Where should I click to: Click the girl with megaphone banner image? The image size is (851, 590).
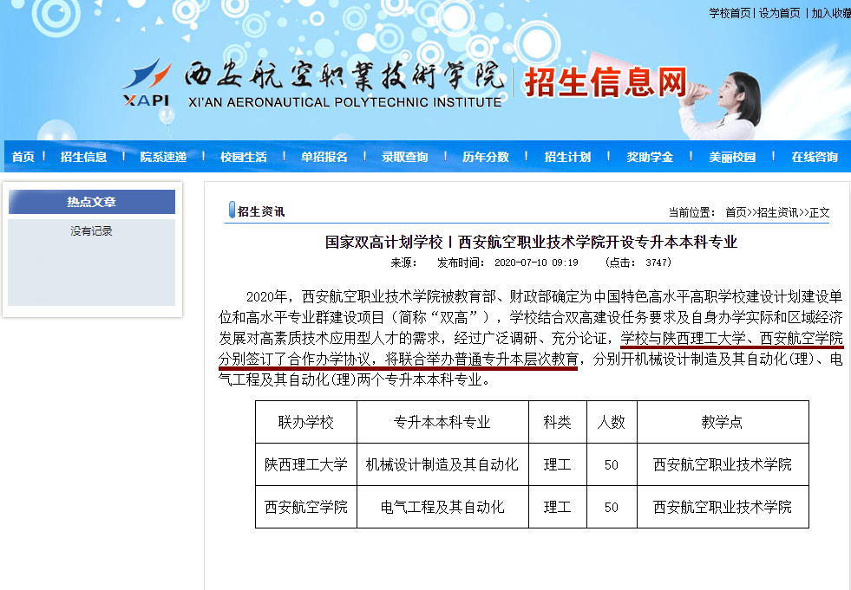722,103
